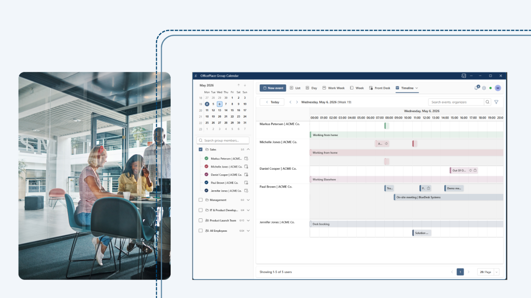The width and height of the screenshot is (531, 298).
Task: Toggle Daniel Cooper's purple check mark
Action: click(x=206, y=175)
